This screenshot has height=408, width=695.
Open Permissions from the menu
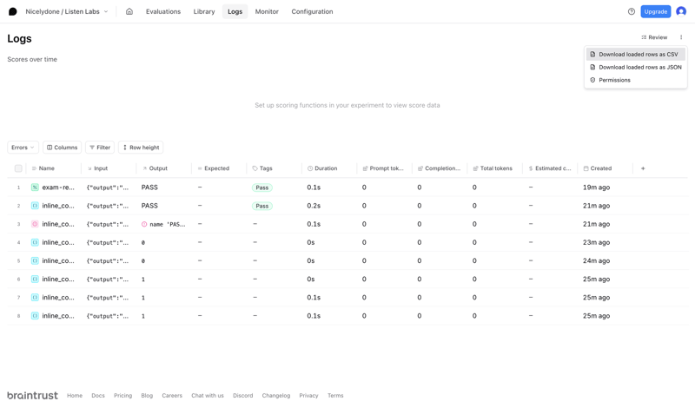click(636, 80)
